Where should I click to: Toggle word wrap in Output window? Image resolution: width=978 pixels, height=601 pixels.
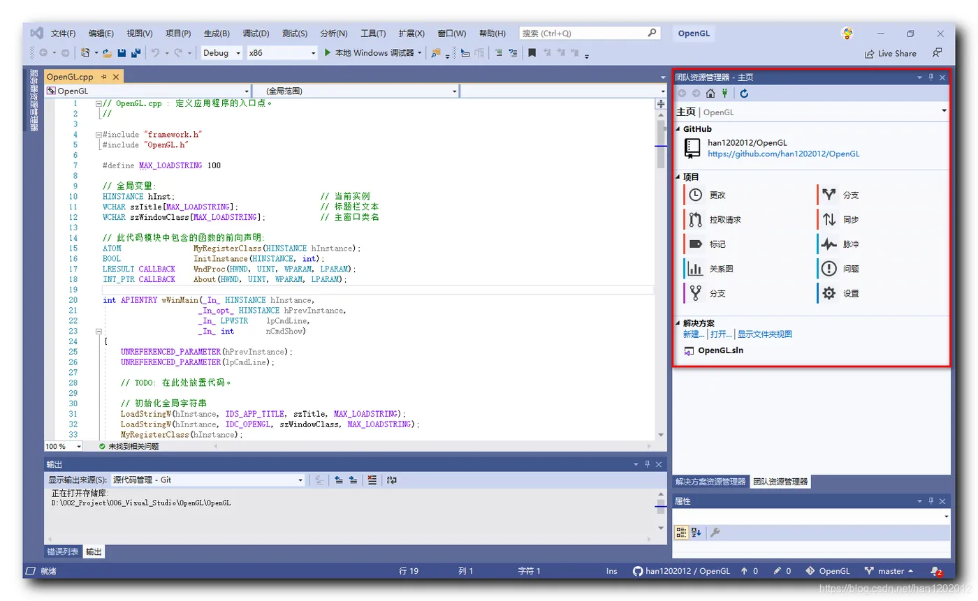[392, 480]
